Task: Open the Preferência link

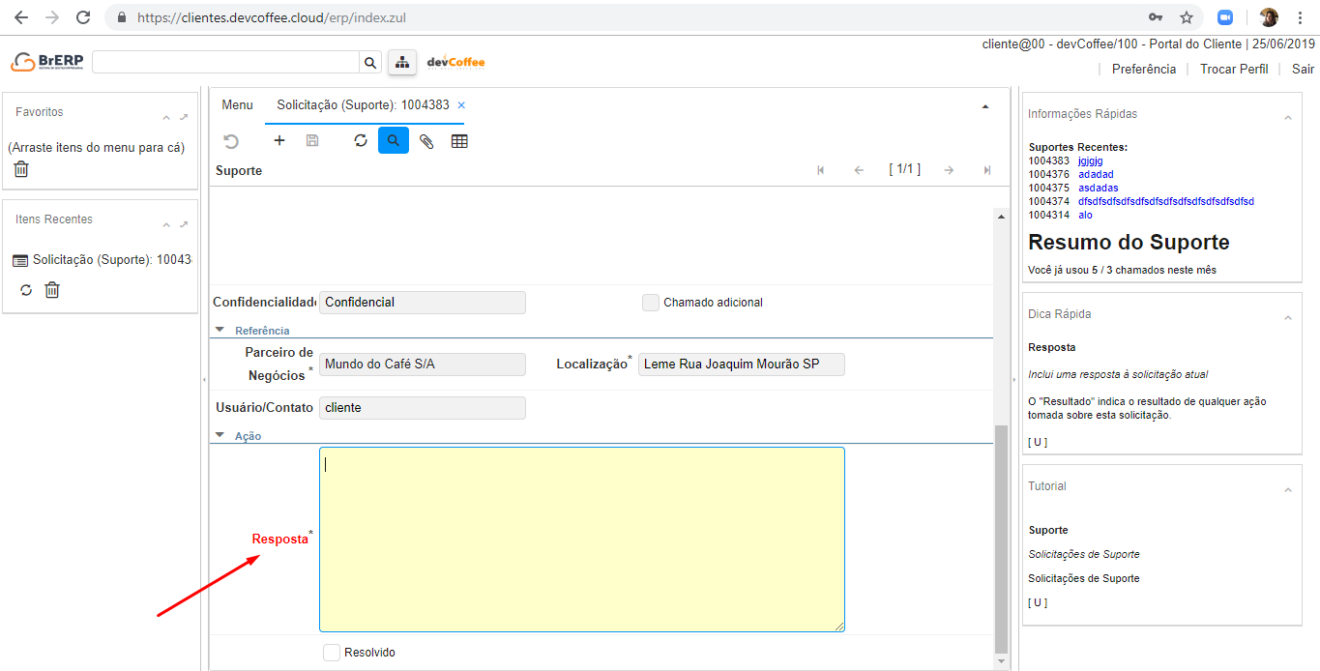Action: click(x=1144, y=70)
